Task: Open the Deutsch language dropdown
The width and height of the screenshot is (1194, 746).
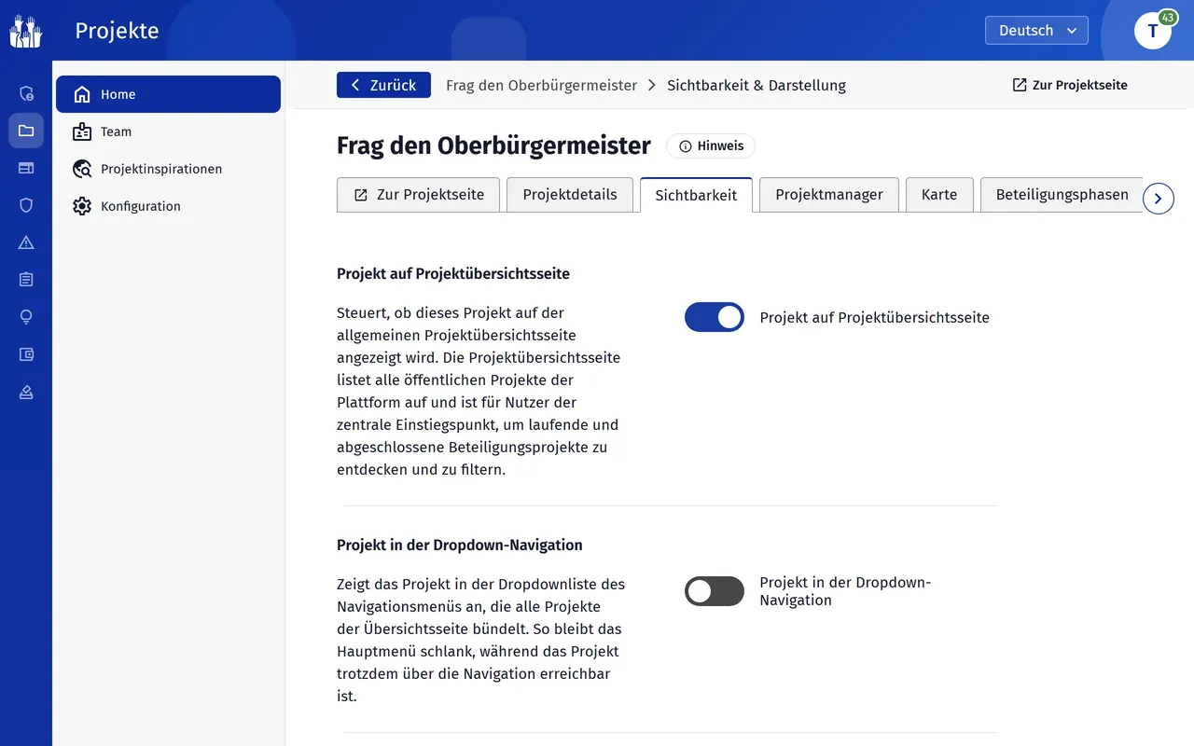Action: coord(1036,31)
